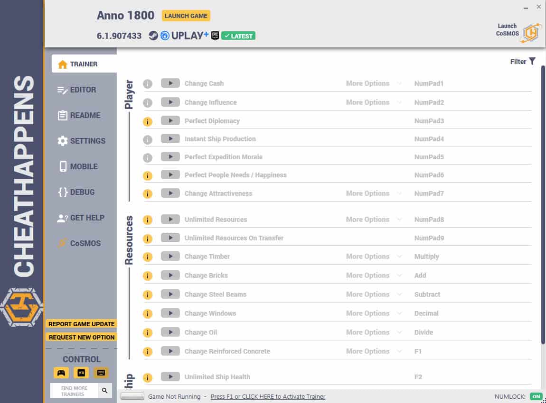Show info for Change Windows

pyautogui.click(x=148, y=314)
